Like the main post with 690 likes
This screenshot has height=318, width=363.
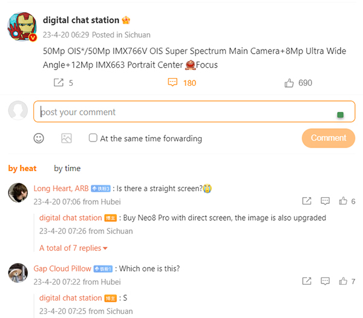289,83
